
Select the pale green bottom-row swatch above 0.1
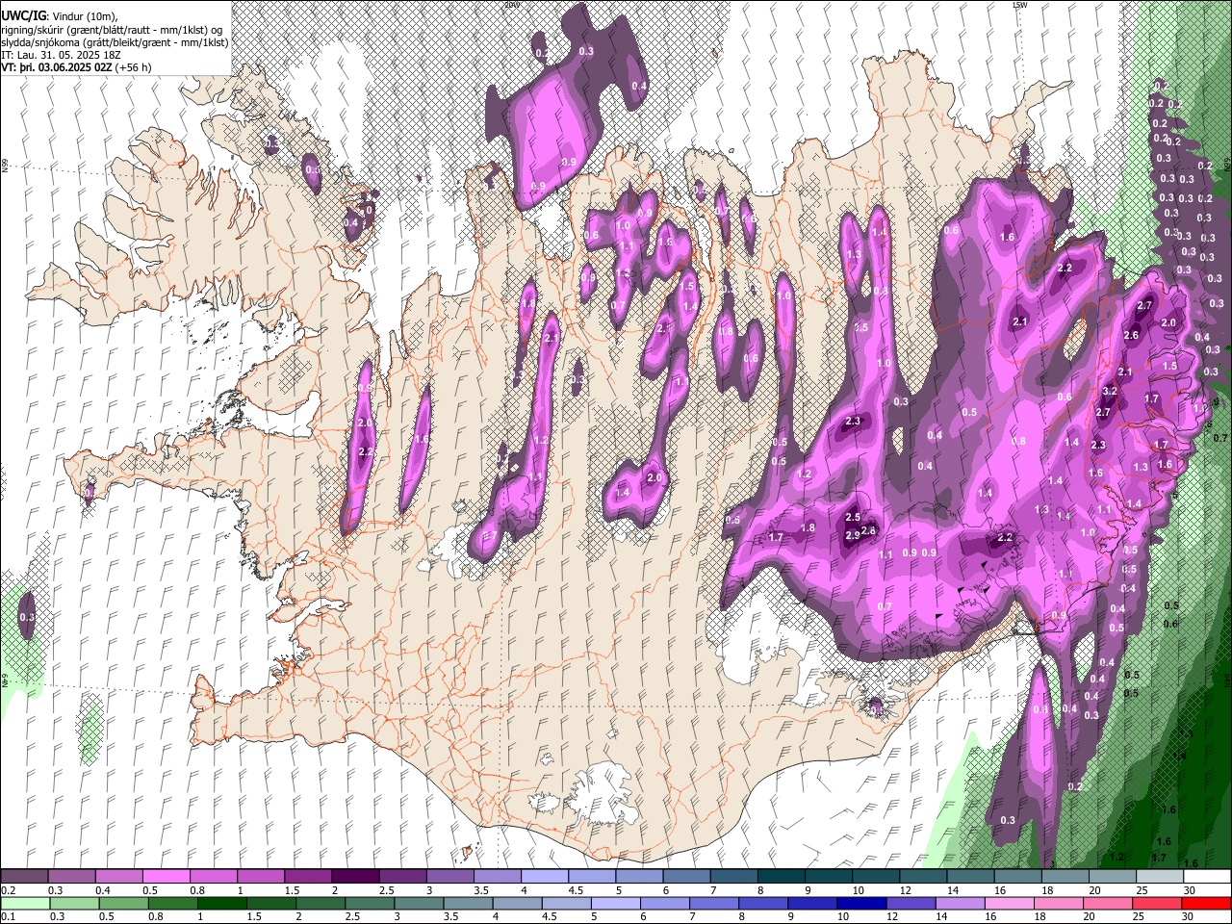point(25,903)
